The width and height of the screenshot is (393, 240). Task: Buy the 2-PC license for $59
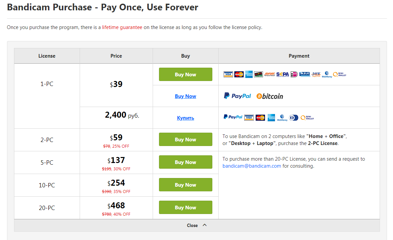[185, 139]
